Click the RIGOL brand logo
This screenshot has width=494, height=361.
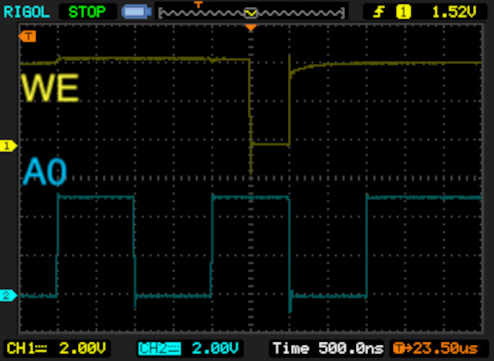tap(27, 12)
